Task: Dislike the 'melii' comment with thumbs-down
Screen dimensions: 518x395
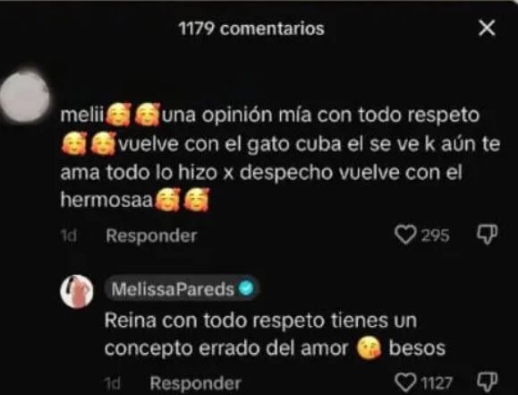Action: coord(487,235)
